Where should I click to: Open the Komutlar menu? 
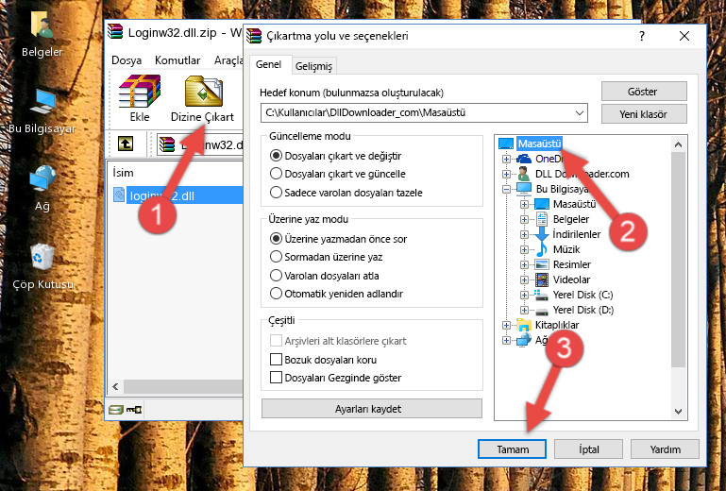coord(177,59)
